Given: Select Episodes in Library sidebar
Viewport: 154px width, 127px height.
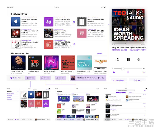Looking at the screenshot, I should pos(9,97).
